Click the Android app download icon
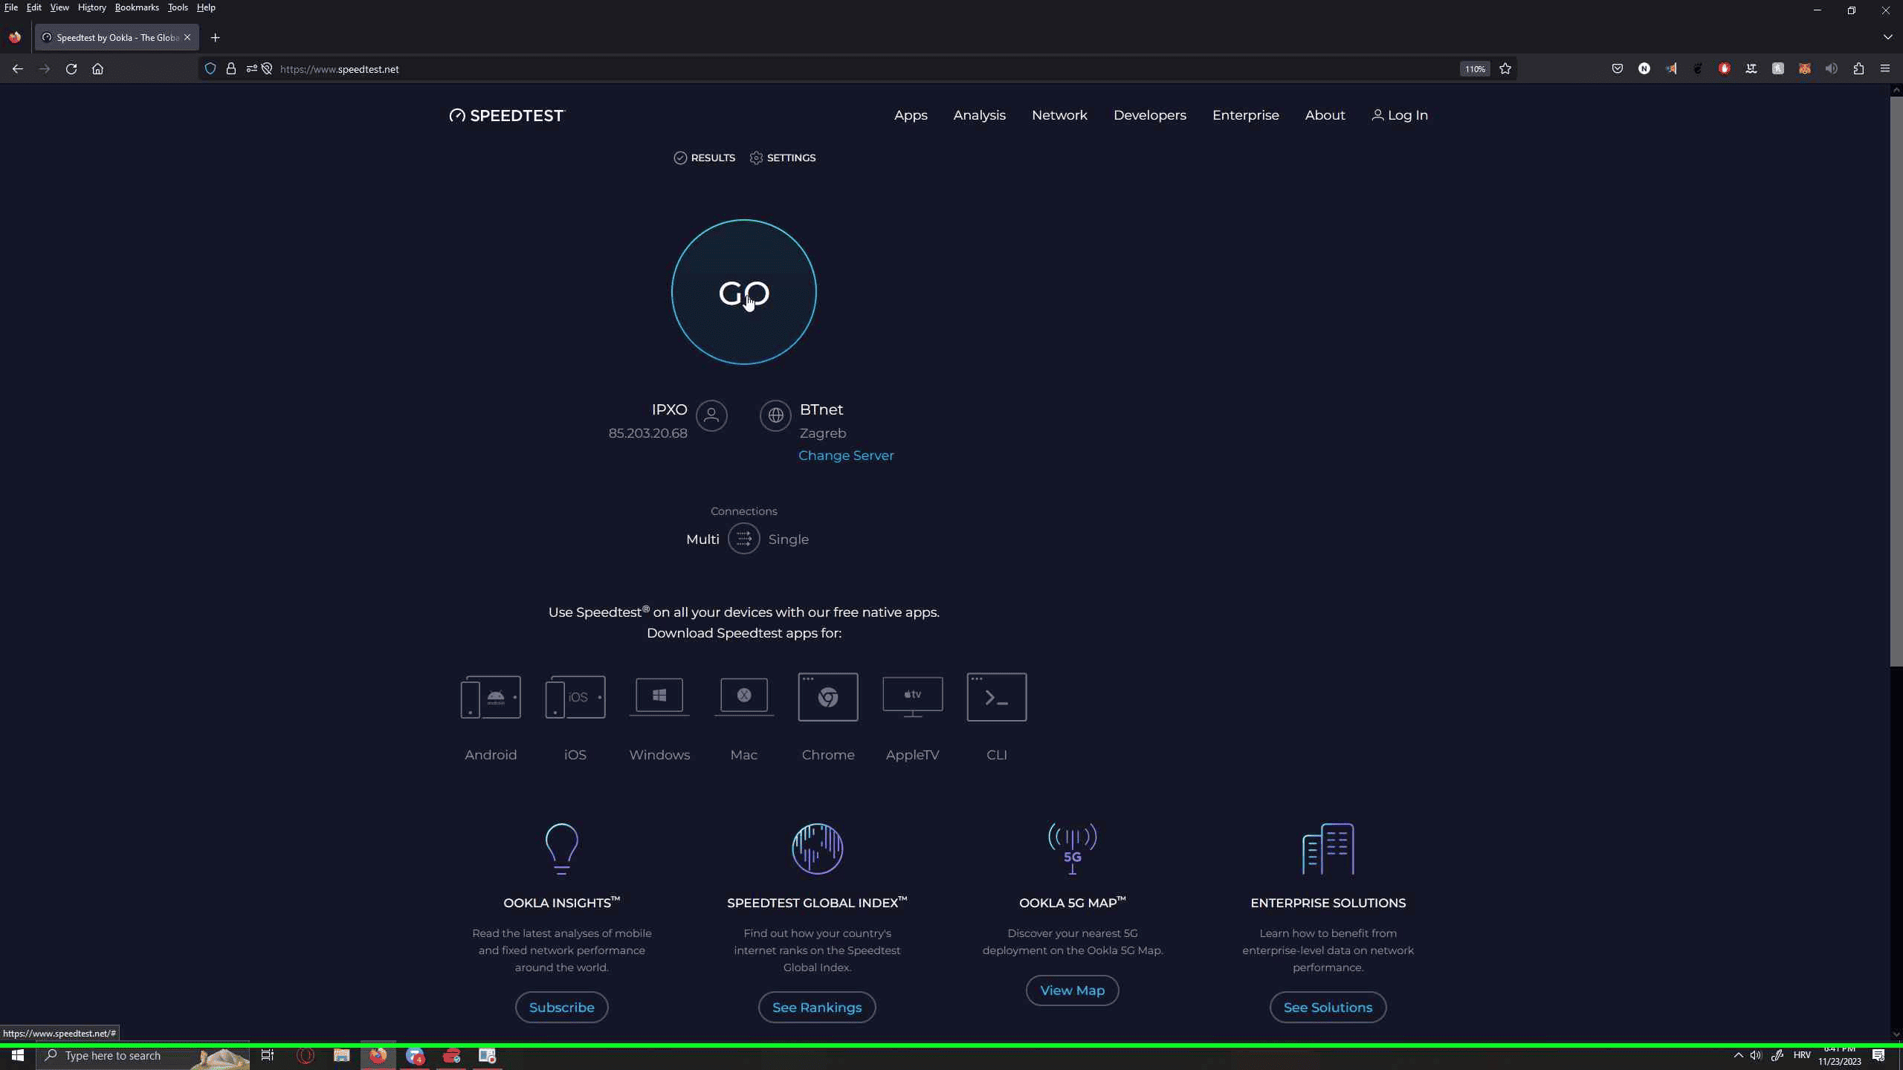Image resolution: width=1903 pixels, height=1070 pixels. coord(491,697)
